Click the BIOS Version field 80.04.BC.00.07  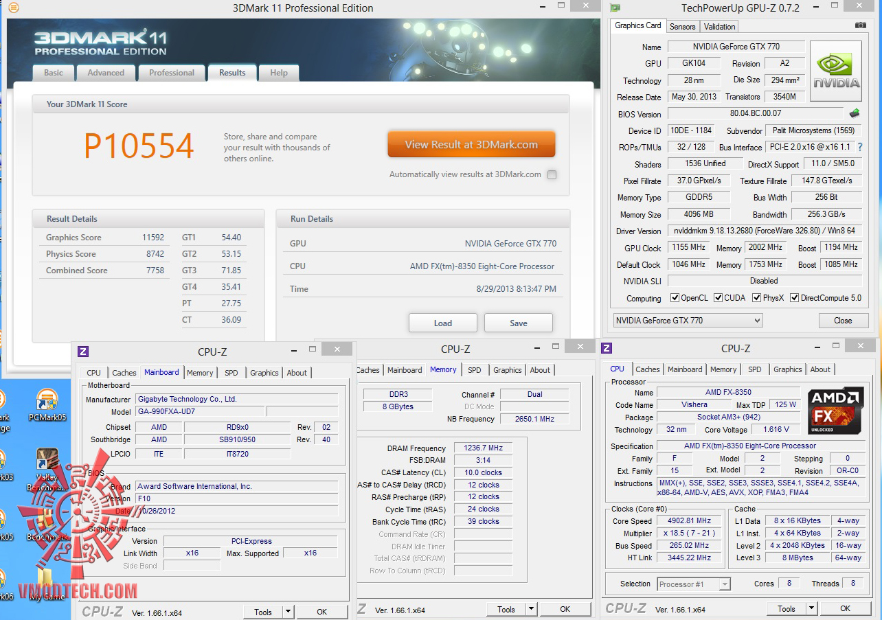coord(756,113)
